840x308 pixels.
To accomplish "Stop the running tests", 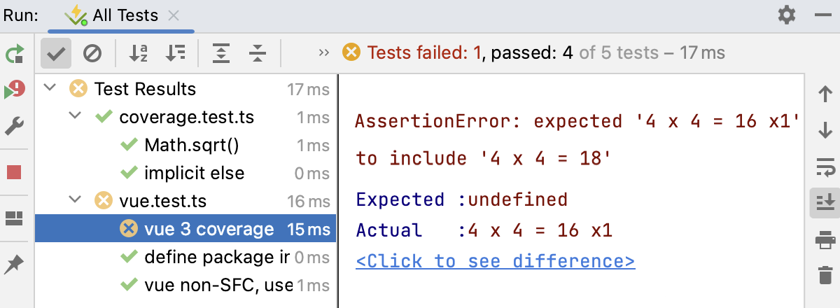I will point(15,172).
